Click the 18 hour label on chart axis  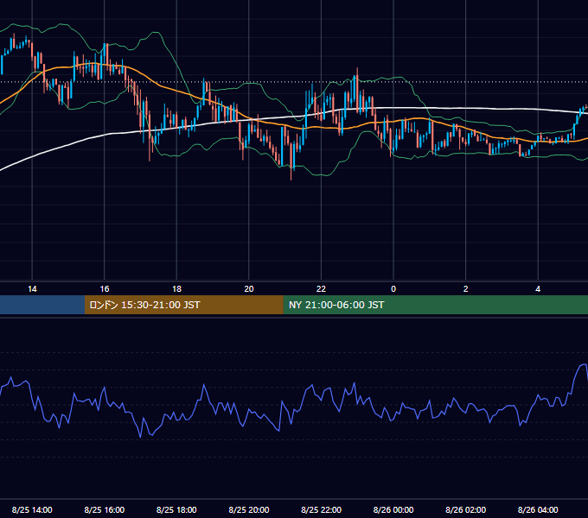click(x=176, y=289)
